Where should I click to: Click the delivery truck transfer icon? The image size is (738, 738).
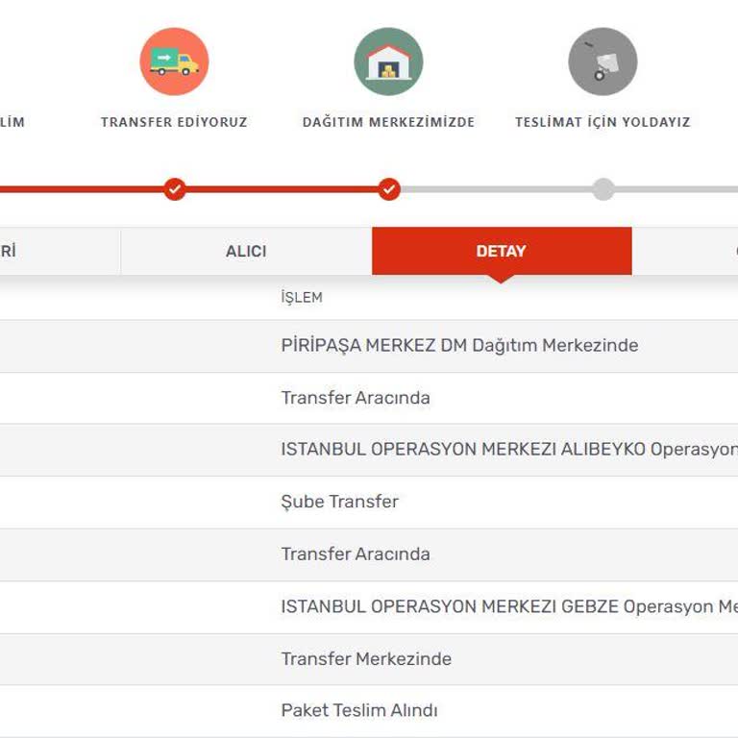174,61
